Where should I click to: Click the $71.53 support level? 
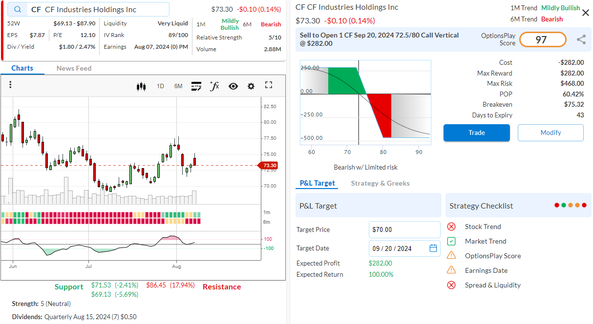[114, 285]
